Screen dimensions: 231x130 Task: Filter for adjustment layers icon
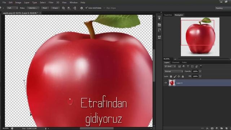[x=184, y=66]
